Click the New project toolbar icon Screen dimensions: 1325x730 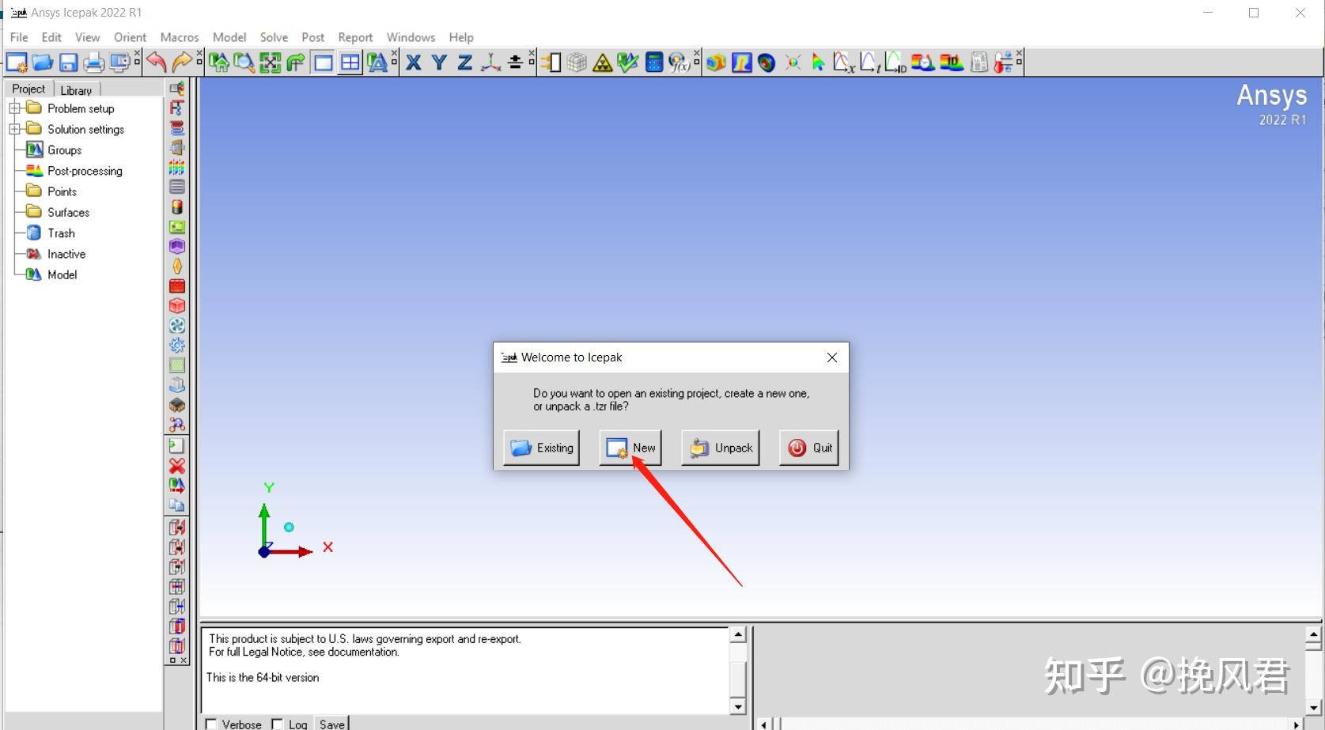click(17, 62)
